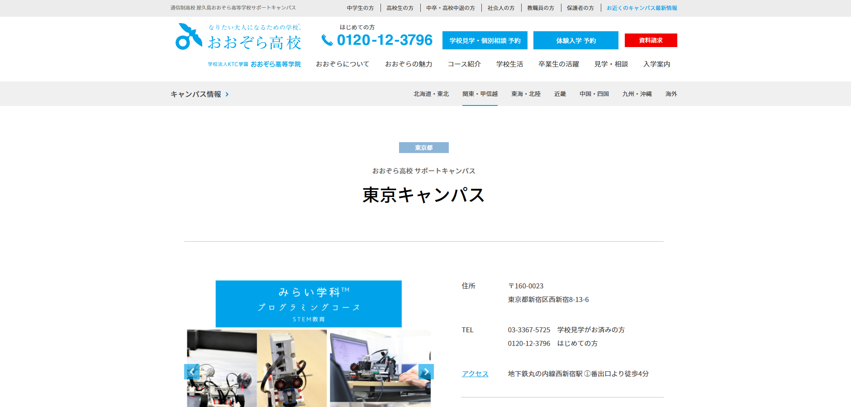
Task: Select 北海道・東北 region tab
Action: pos(431,94)
